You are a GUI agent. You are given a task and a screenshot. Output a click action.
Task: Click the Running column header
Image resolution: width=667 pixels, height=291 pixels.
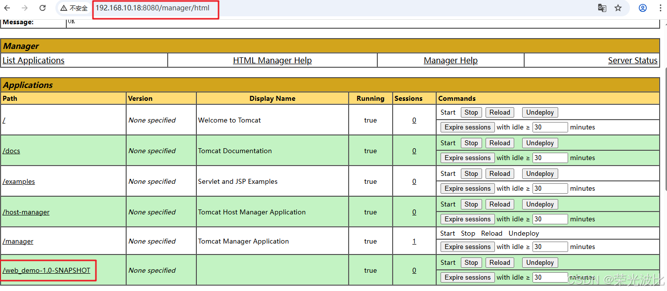tap(370, 98)
